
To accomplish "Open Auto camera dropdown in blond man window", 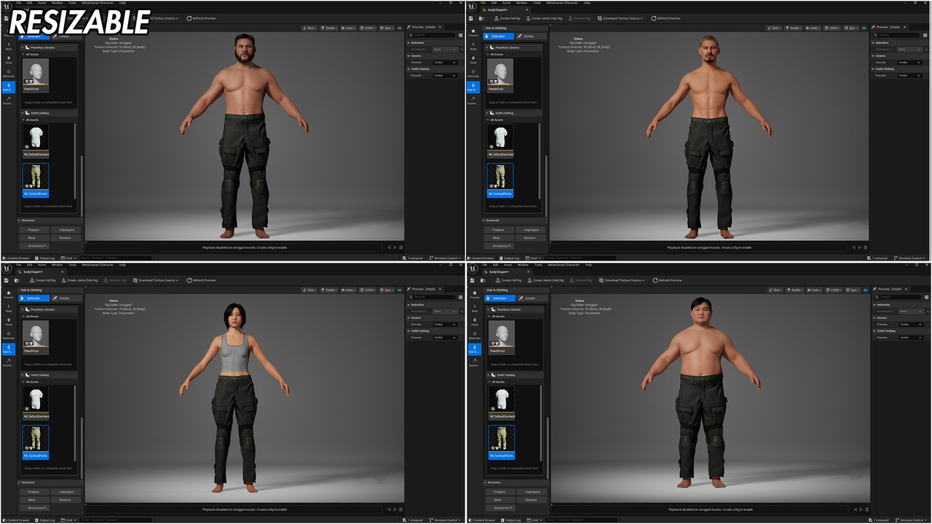I will point(813,28).
